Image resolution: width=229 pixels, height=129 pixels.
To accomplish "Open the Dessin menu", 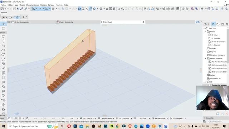I will coord(22,5).
